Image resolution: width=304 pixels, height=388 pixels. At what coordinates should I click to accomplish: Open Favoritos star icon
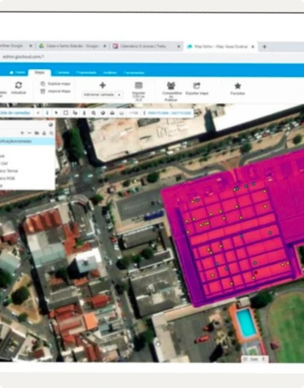[237, 86]
